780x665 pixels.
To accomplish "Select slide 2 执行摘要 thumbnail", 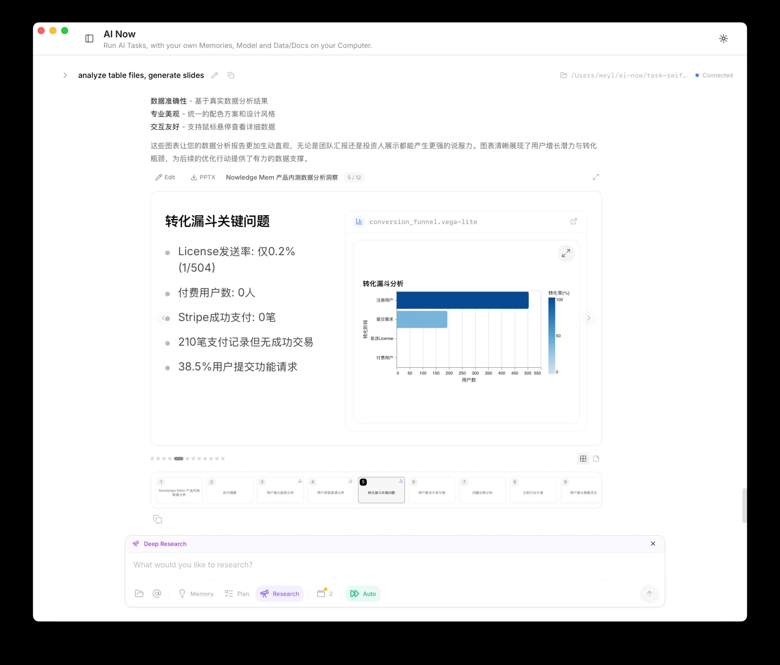I will click(229, 490).
